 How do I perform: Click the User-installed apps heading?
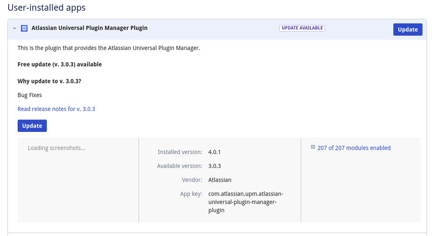tap(47, 7)
